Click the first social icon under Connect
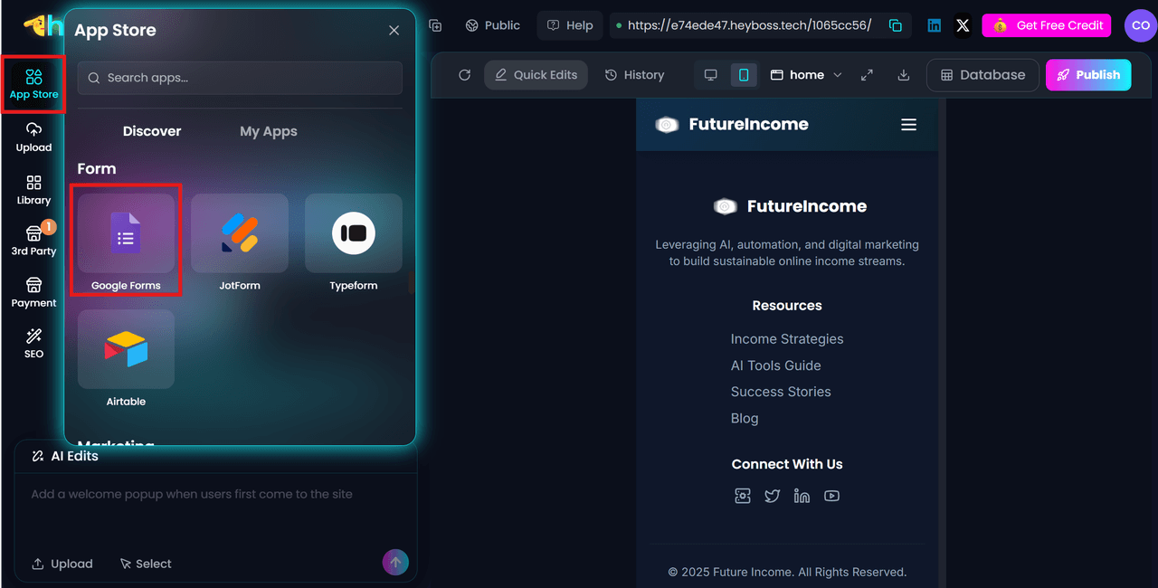Image resolution: width=1158 pixels, height=588 pixels. pos(743,496)
